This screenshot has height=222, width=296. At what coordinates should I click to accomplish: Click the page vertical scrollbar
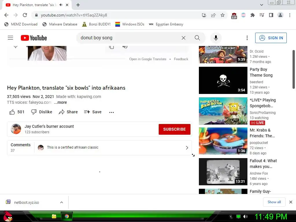pyautogui.click(x=294, y=69)
